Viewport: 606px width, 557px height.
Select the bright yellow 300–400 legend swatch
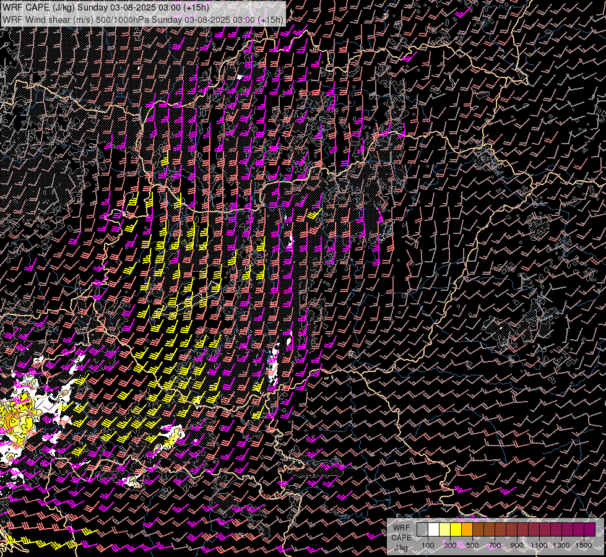pyautogui.click(x=456, y=529)
